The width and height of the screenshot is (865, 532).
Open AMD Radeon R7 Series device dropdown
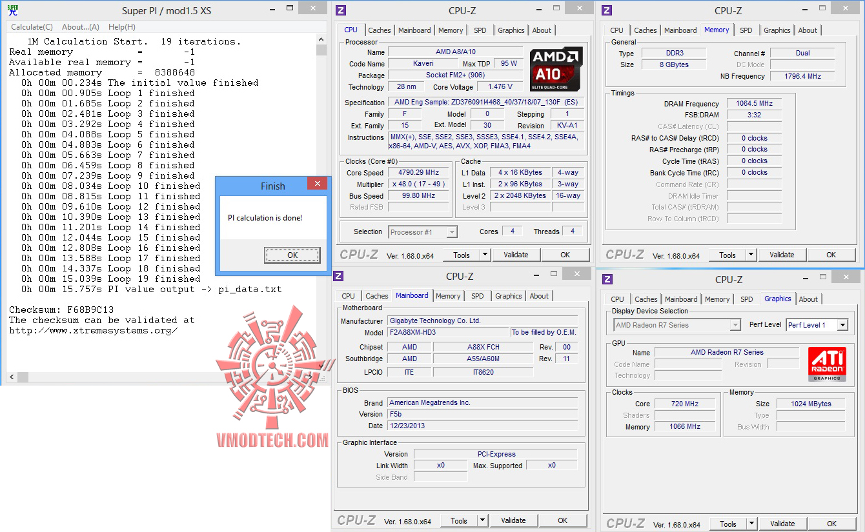pos(677,325)
